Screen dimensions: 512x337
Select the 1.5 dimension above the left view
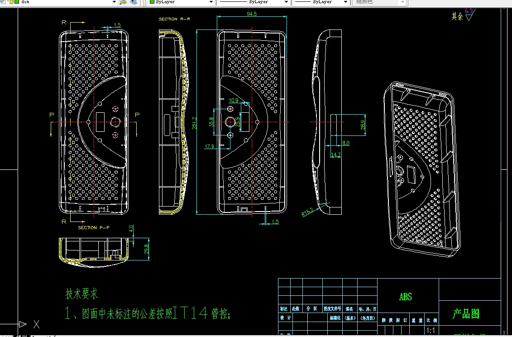(x=117, y=25)
